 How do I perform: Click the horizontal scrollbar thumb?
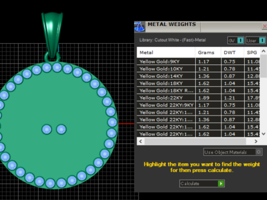195,141
